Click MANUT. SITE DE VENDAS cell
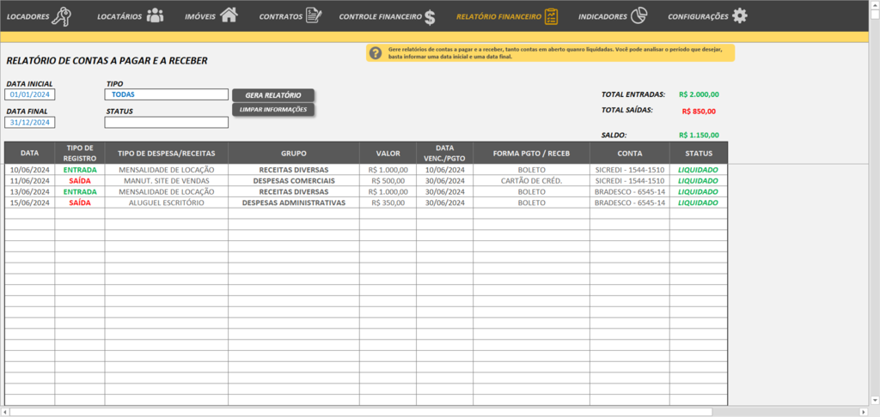Screen dimensions: 880x417 pos(166,180)
